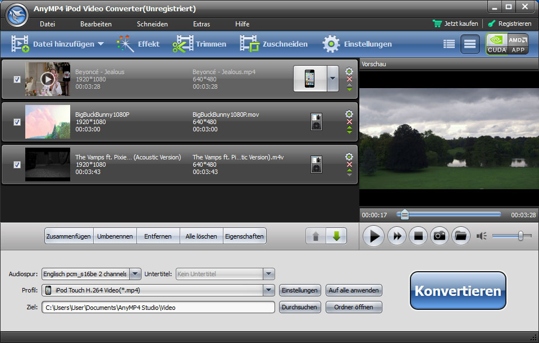Viewport: 539px width, 343px height.
Task: Open settings gear for The Vamps row
Action: click(349, 157)
